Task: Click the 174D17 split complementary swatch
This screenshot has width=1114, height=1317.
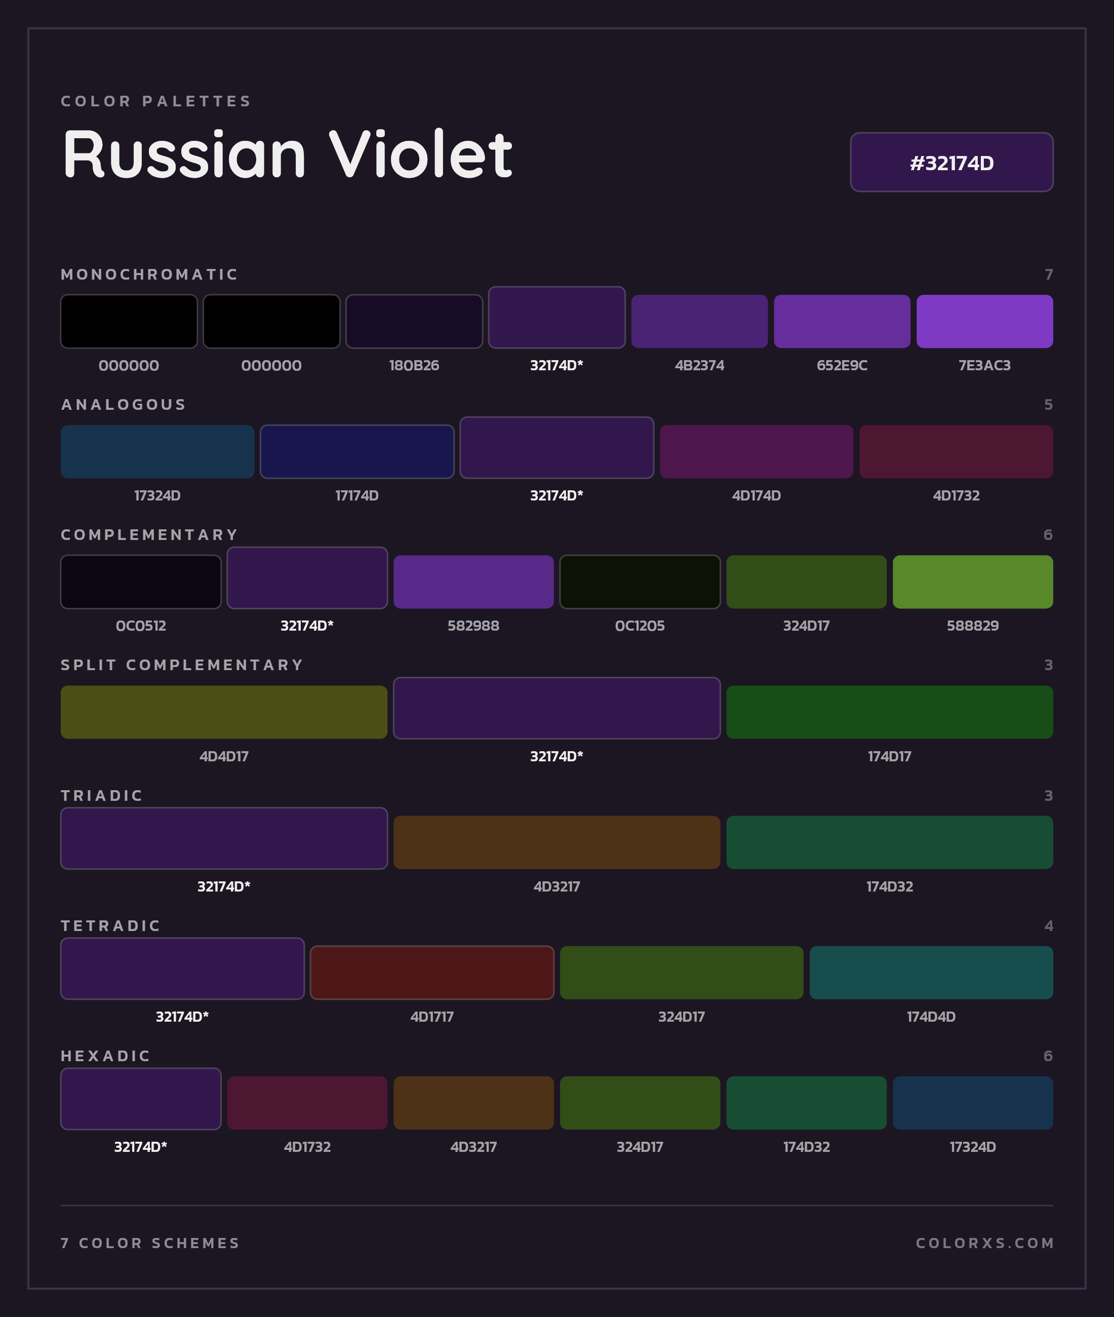Action: pos(890,712)
